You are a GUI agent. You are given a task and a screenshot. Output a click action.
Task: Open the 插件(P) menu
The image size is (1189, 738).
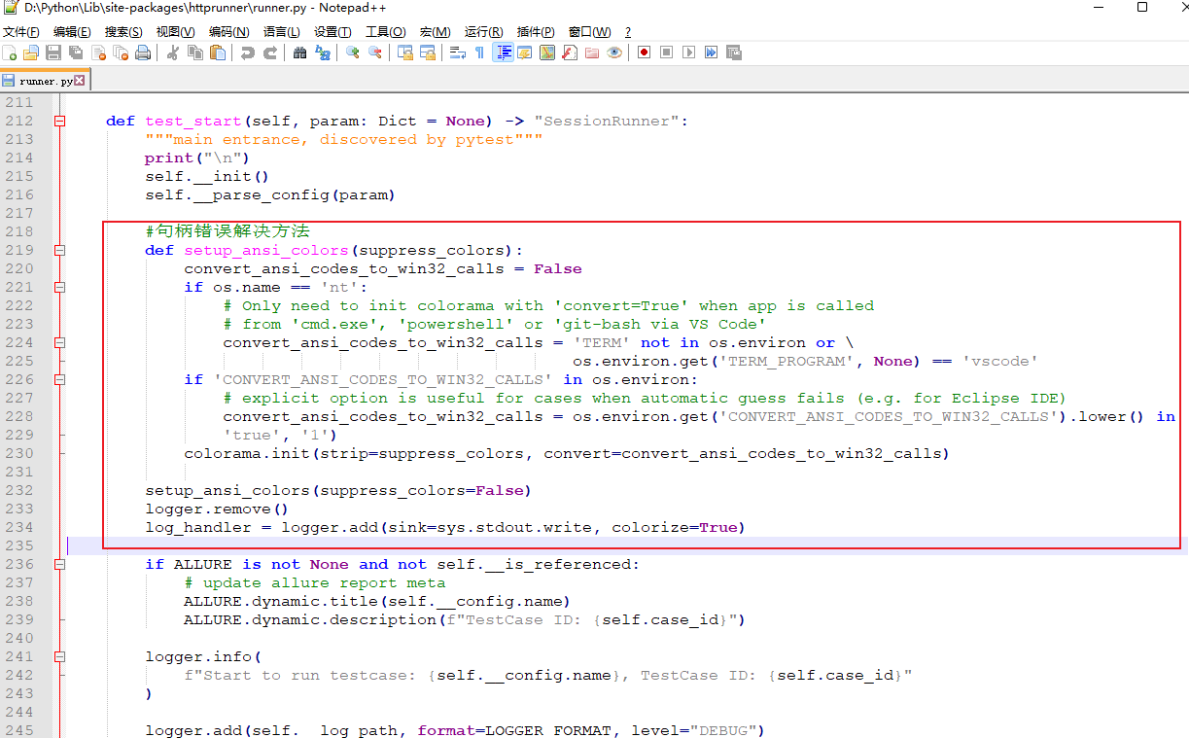click(x=534, y=31)
